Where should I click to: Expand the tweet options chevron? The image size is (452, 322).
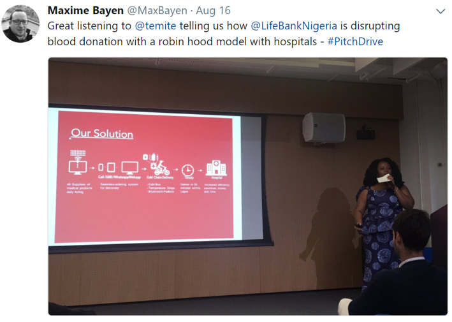click(441, 11)
